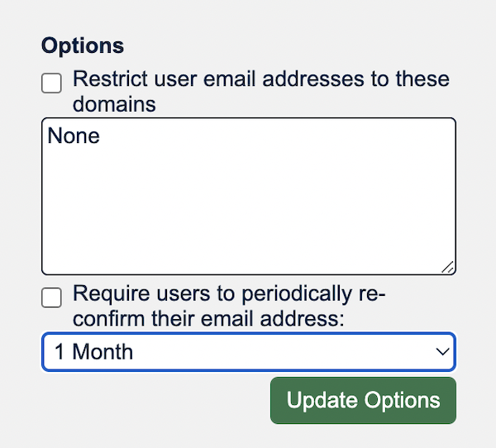Viewport: 496px width, 448px height.
Task: Expand the re-confirmation interval selector
Action: click(x=249, y=351)
